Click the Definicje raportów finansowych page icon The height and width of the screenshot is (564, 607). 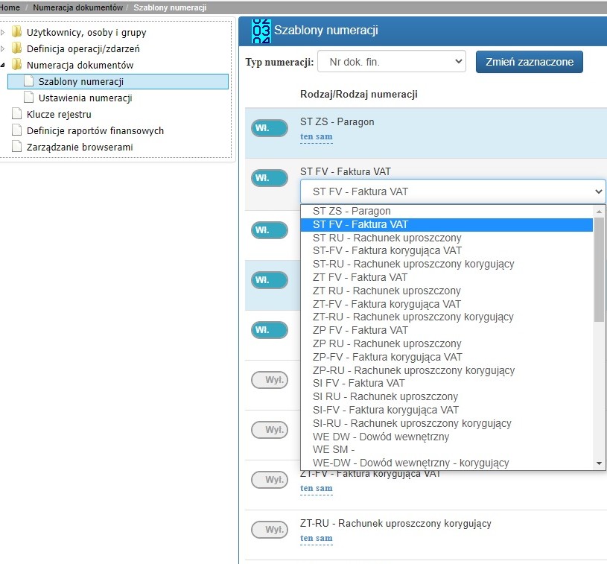click(x=16, y=130)
